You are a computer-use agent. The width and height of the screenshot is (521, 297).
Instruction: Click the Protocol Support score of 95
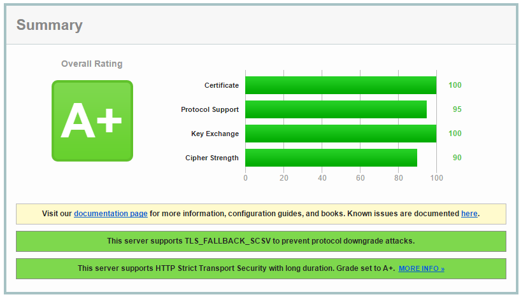point(457,109)
